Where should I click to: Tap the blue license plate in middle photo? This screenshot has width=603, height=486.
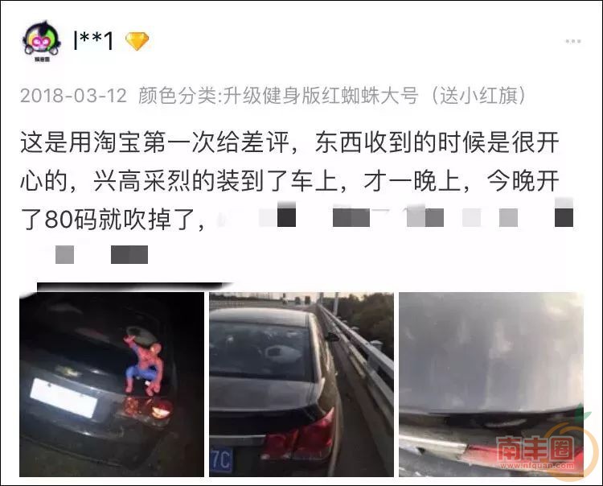[x=221, y=459]
